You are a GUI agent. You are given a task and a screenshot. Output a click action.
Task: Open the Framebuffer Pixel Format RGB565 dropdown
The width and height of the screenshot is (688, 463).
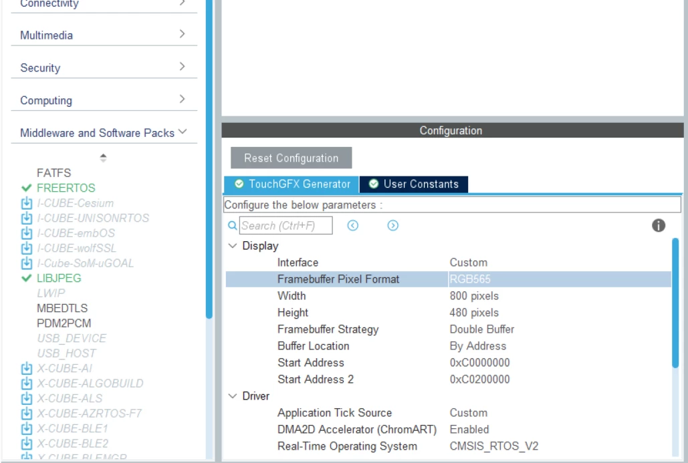click(x=560, y=279)
